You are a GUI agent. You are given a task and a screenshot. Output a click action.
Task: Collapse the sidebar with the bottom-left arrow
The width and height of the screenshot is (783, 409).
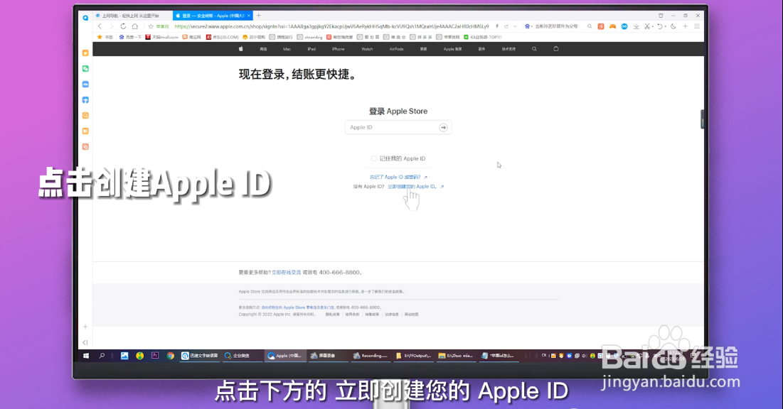click(x=84, y=343)
